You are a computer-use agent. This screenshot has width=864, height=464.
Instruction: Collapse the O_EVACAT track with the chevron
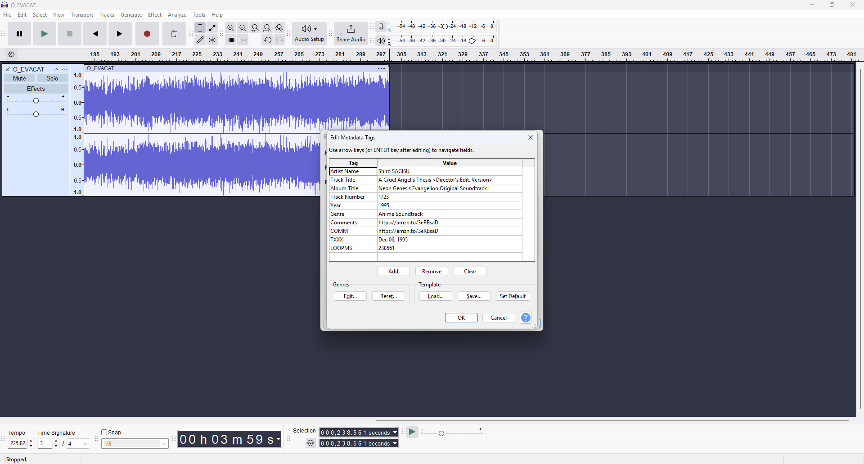pyautogui.click(x=56, y=69)
